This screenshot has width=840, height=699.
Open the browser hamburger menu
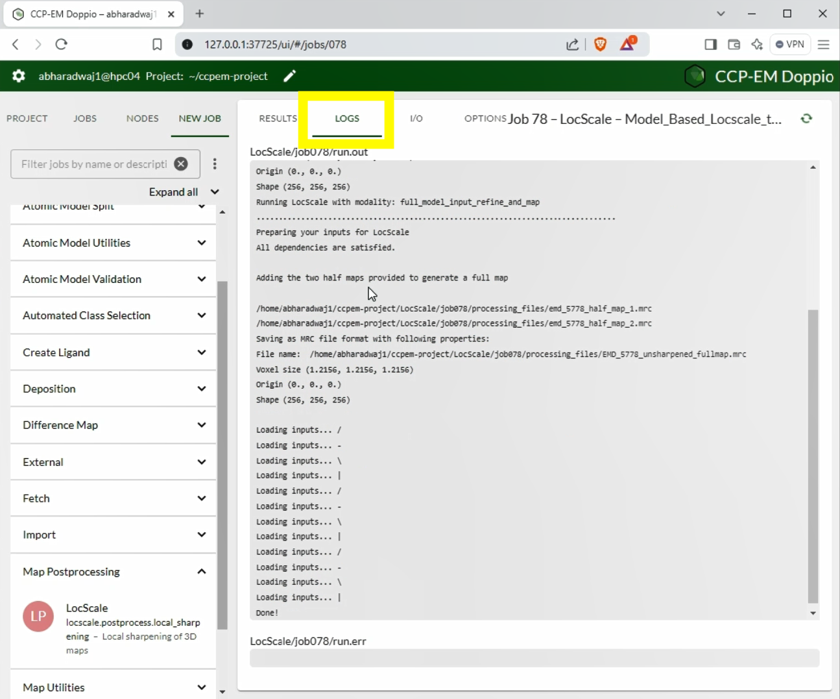point(824,44)
